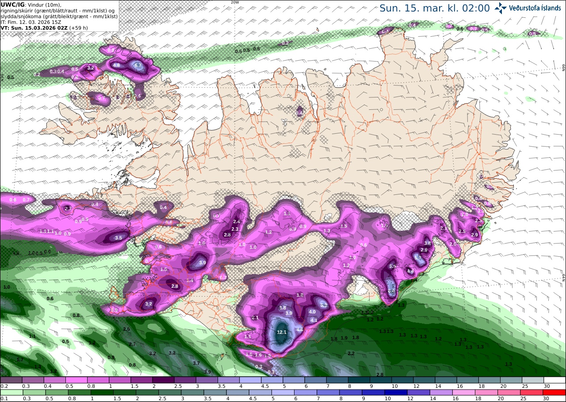
Task: Select lower legend swatch labeled 5
Action: point(283,392)
